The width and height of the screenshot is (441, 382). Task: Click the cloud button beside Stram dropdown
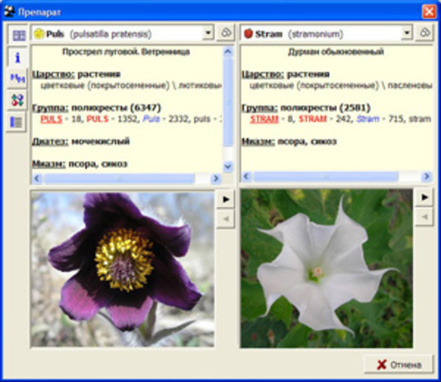424,34
